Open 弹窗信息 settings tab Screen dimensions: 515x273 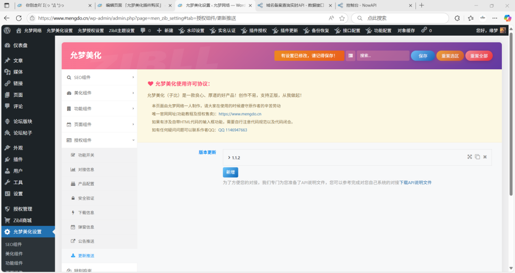coord(99,227)
